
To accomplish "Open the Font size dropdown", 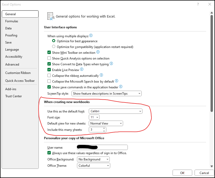I will [94, 117].
